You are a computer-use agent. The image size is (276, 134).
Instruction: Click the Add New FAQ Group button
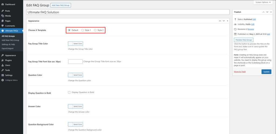(61, 5)
